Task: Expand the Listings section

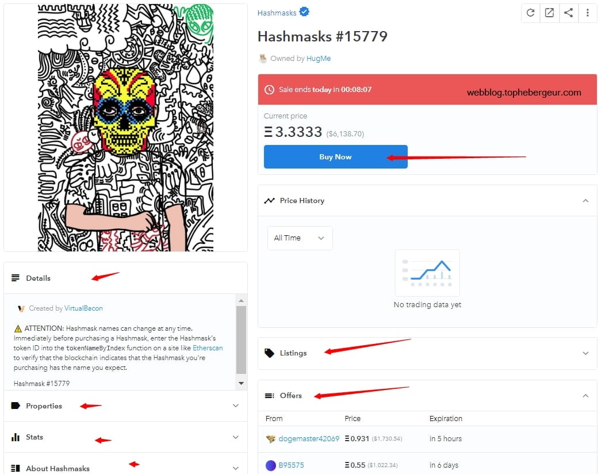Action: pos(427,353)
